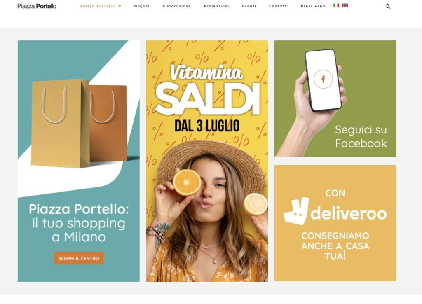Open the Vitamina Saldi promotion banner

(x=207, y=161)
